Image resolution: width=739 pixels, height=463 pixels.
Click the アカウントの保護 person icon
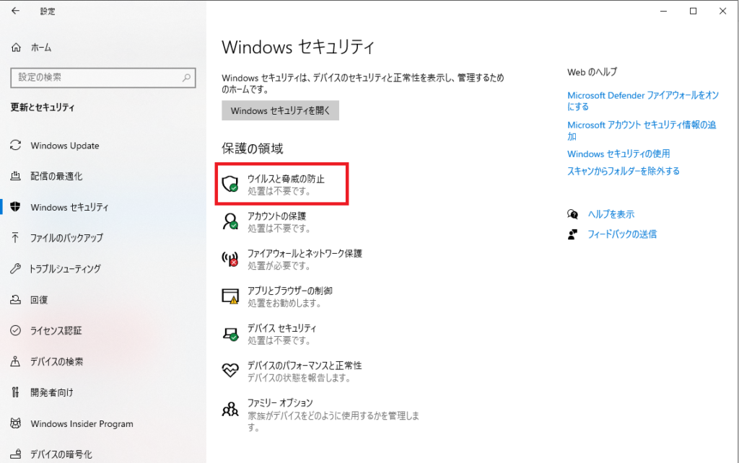click(230, 221)
